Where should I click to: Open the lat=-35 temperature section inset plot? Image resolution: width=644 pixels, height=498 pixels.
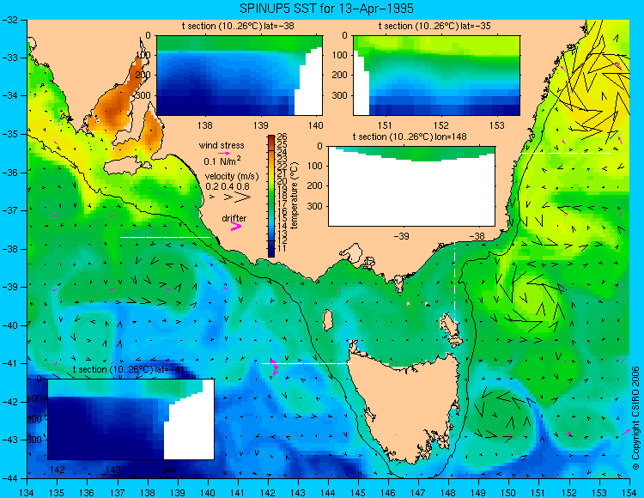pos(436,76)
